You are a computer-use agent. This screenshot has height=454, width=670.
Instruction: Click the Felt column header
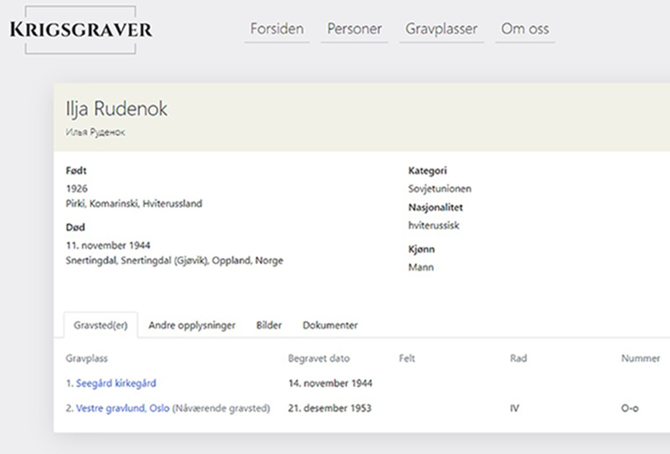407,358
